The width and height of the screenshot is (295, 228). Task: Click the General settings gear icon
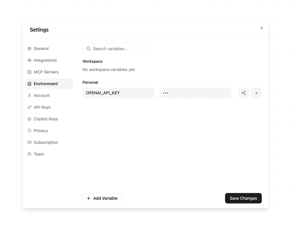pyautogui.click(x=29, y=48)
